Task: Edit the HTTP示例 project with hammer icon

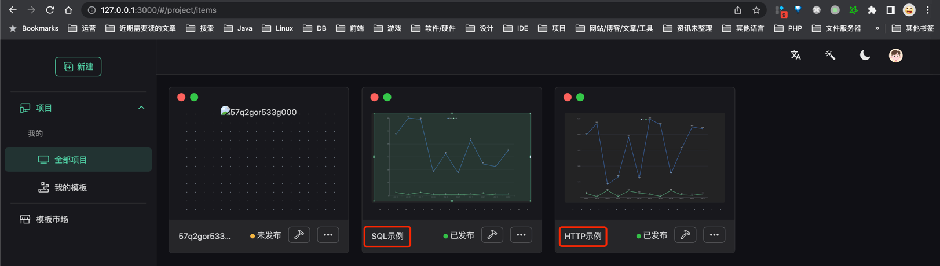Action: pos(685,235)
